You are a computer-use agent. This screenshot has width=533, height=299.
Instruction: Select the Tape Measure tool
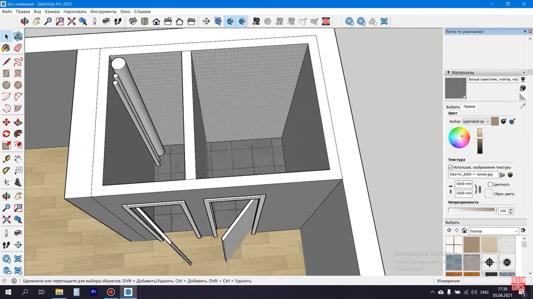[6, 159]
